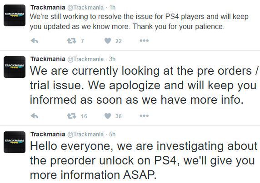Viewport: 260px width, 183px height.
Task: Open Trackmania avatar on first tweet
Action: click(15, 15)
